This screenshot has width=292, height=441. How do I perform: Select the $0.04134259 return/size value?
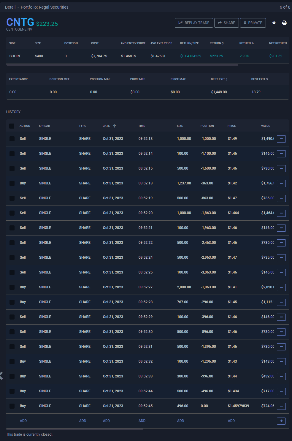[191, 56]
